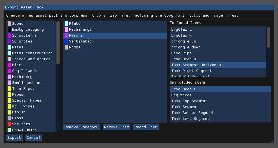Select Frog Head L in Unincluded Items
The height and width of the screenshot is (148, 278).
click(x=220, y=89)
